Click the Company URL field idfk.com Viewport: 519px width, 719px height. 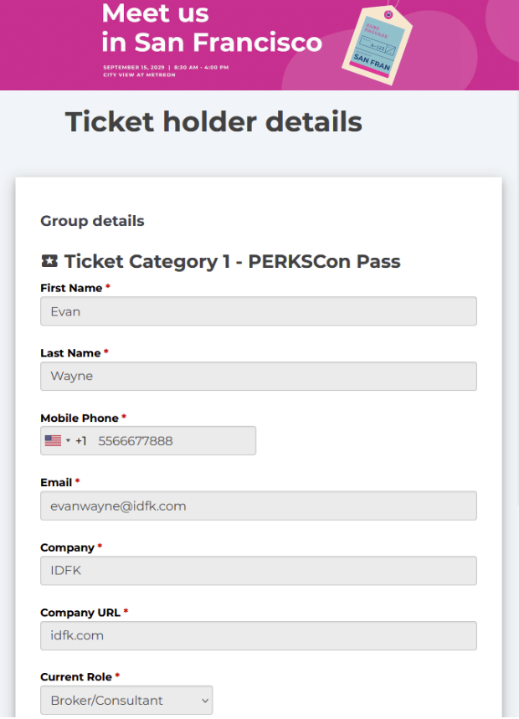coord(259,636)
